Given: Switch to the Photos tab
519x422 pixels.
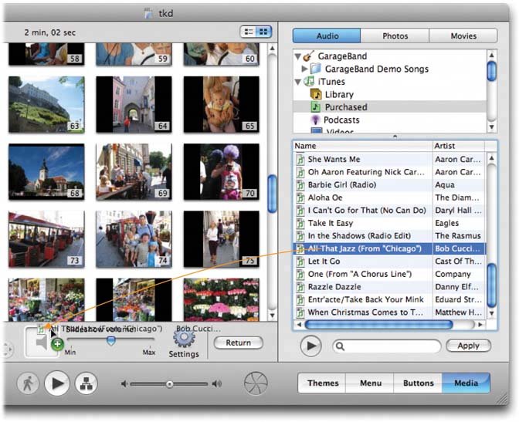Looking at the screenshot, I should (x=395, y=35).
